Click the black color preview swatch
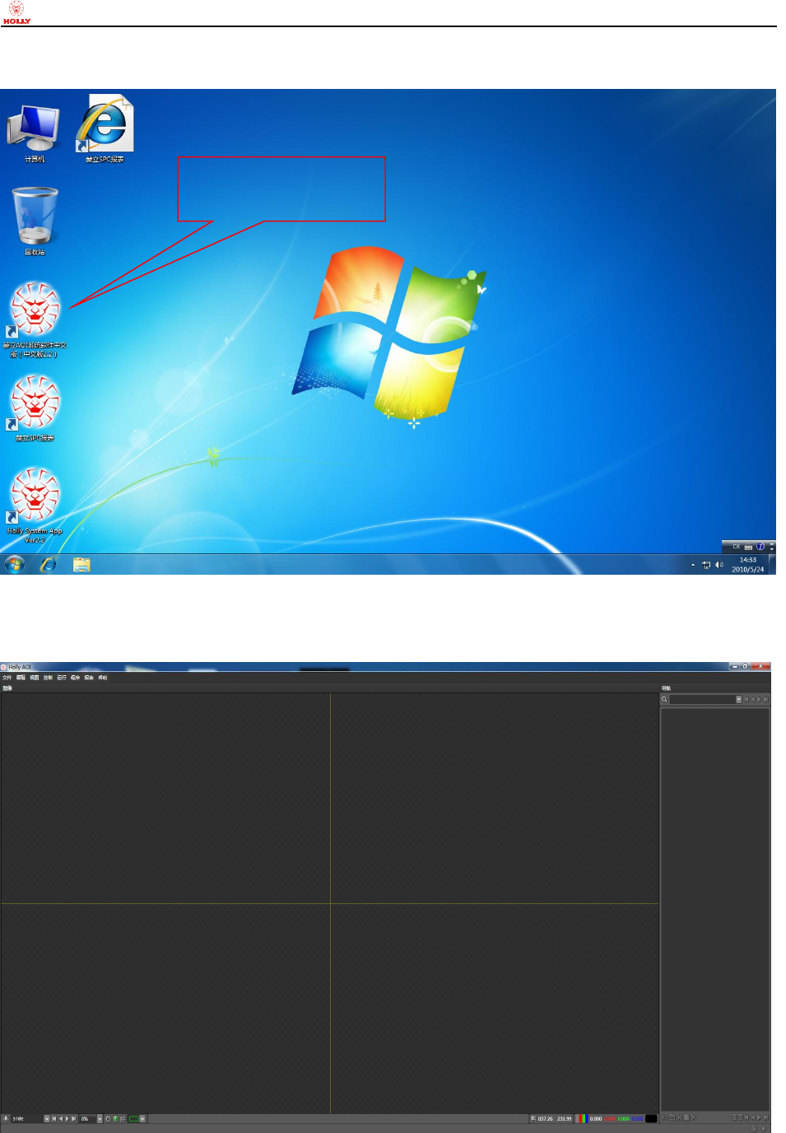Image resolution: width=786 pixels, height=1133 pixels. click(x=651, y=1118)
